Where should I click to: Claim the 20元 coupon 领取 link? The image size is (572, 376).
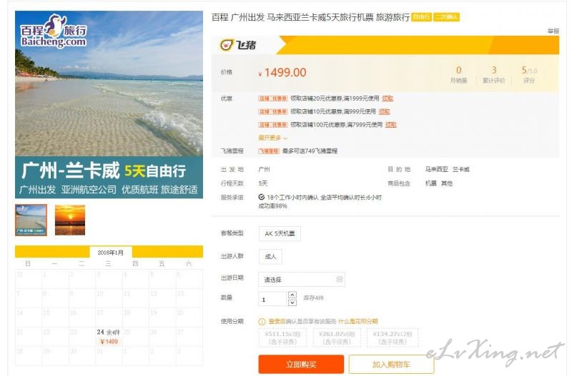click(388, 98)
